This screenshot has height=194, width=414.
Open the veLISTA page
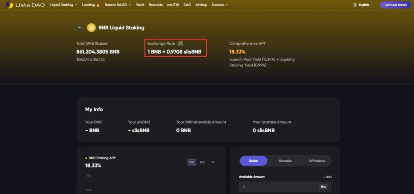click(173, 5)
